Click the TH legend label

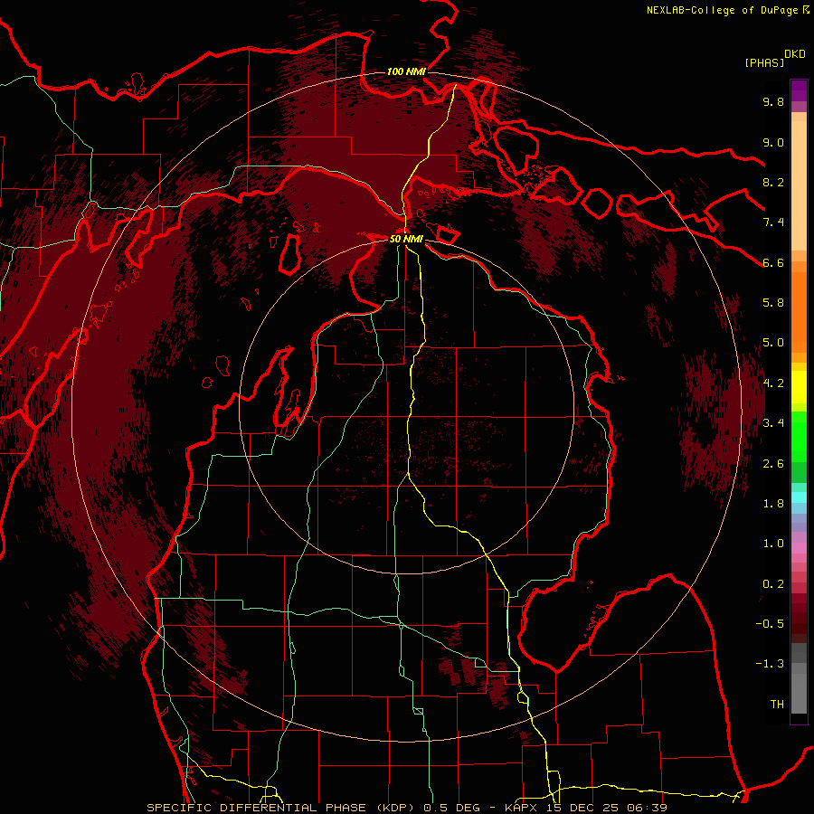point(777,705)
